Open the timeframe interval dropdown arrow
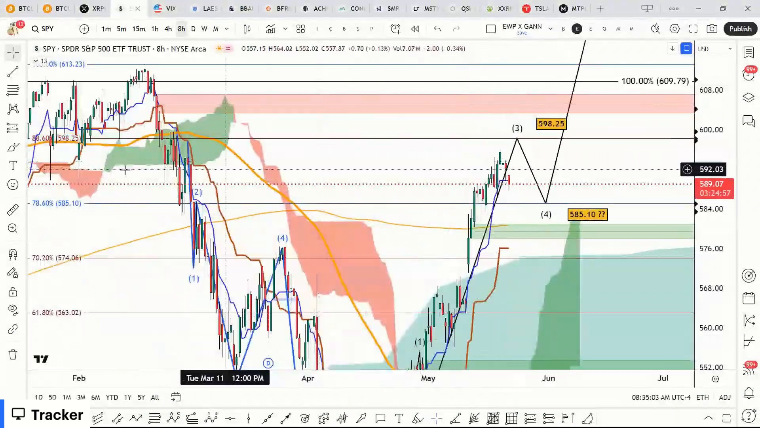 point(227,29)
